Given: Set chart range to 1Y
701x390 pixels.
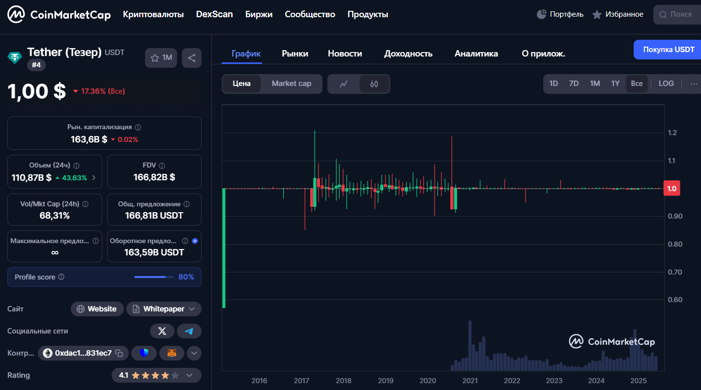Looking at the screenshot, I should [x=615, y=84].
